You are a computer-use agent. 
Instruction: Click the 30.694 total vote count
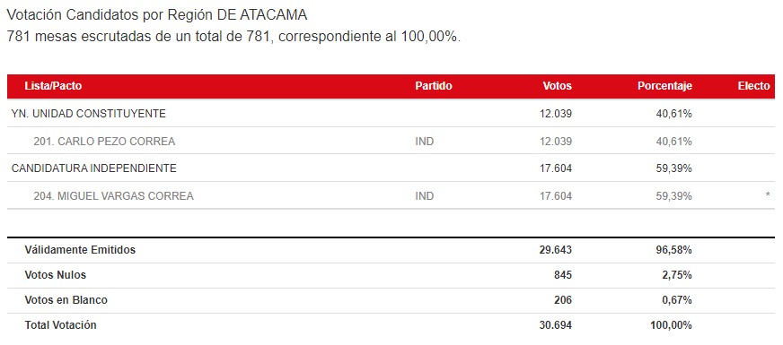pyautogui.click(x=555, y=325)
